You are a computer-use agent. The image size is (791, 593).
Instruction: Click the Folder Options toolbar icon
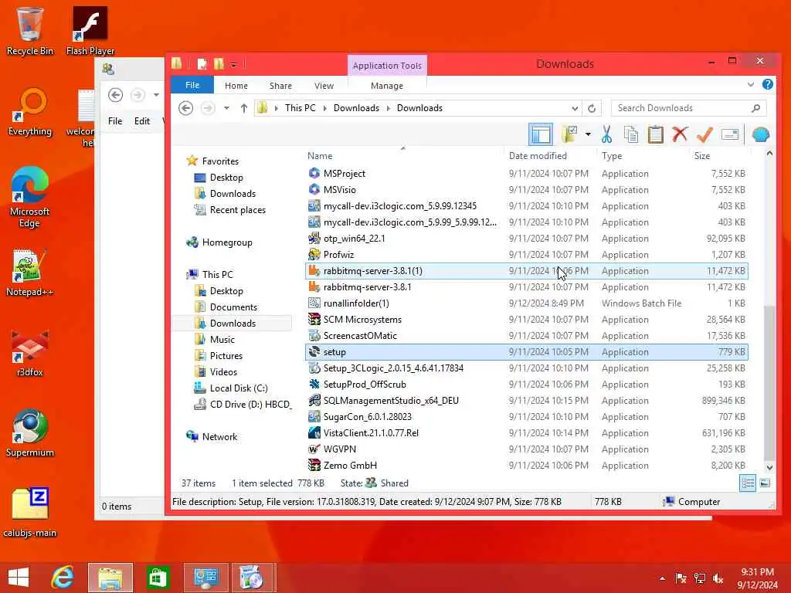[x=569, y=134]
